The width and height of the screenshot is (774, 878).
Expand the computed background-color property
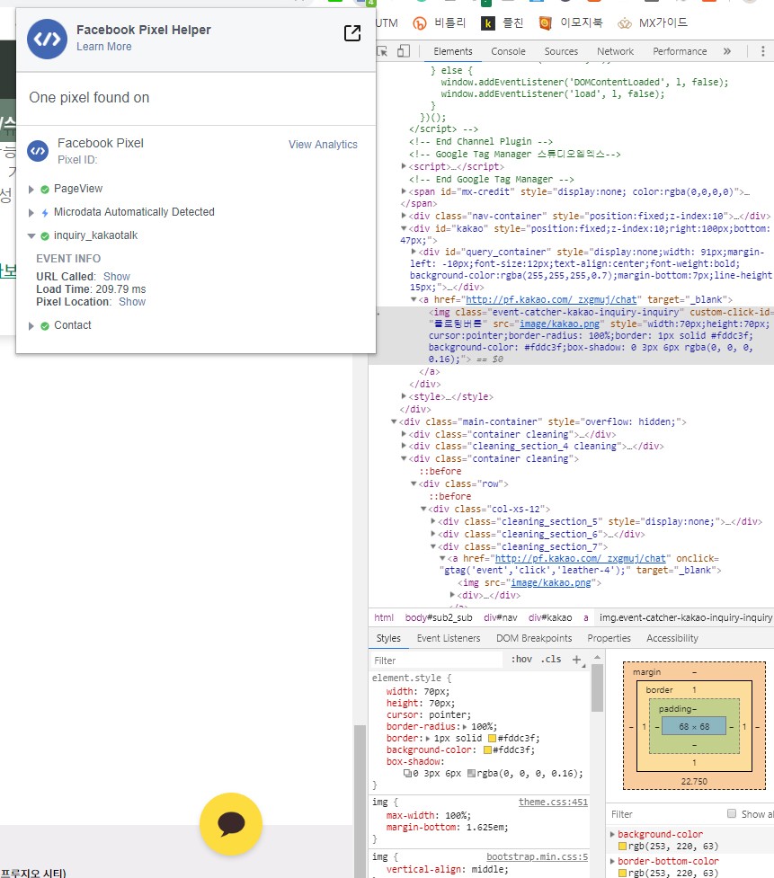(x=612, y=834)
